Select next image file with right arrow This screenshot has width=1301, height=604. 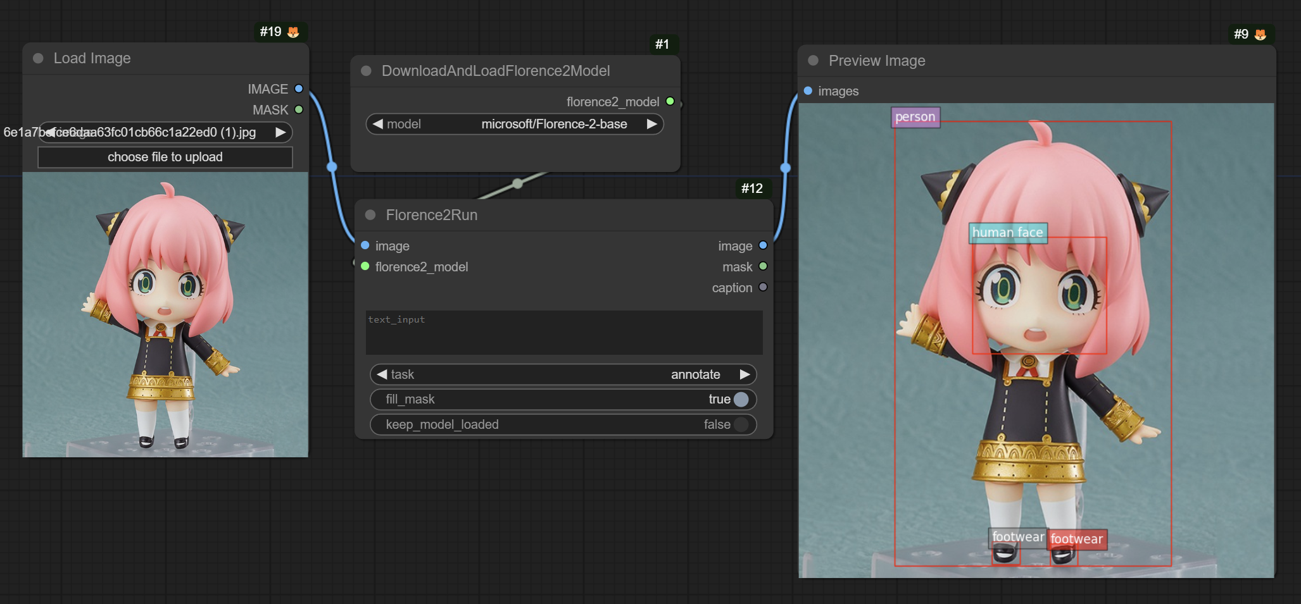pos(280,132)
